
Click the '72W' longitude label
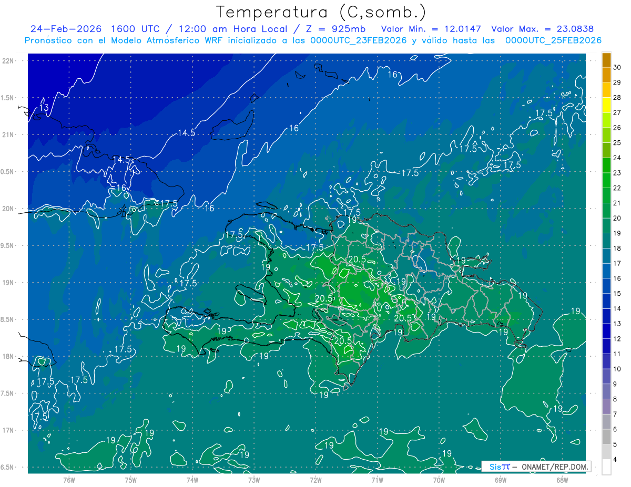pos(315,480)
